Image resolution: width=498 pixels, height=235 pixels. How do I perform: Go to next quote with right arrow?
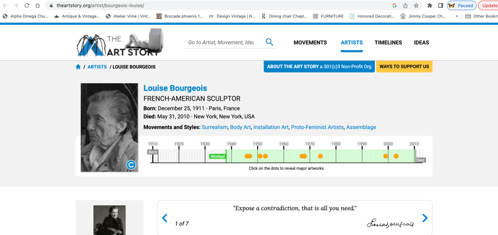tap(424, 218)
